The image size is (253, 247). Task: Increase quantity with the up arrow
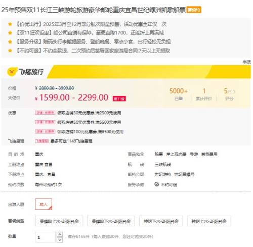point(60,234)
